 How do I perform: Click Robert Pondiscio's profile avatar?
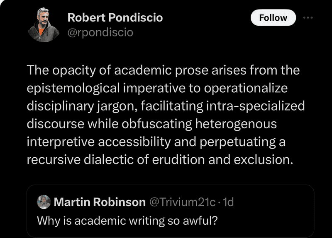(x=44, y=25)
